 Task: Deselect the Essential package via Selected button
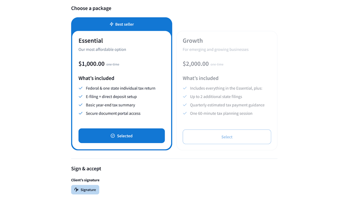pyautogui.click(x=122, y=136)
